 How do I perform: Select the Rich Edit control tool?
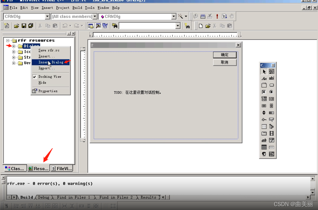264,140
